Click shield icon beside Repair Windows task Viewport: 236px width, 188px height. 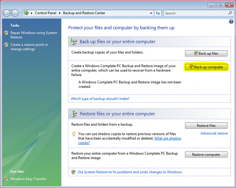point(6,33)
